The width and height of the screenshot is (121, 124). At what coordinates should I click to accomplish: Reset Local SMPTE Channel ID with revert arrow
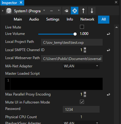point(108,50)
